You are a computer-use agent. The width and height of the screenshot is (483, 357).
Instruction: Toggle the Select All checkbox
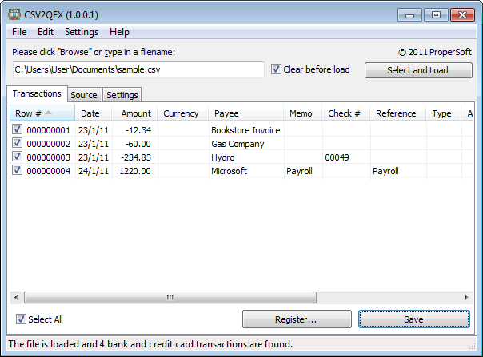[21, 319]
